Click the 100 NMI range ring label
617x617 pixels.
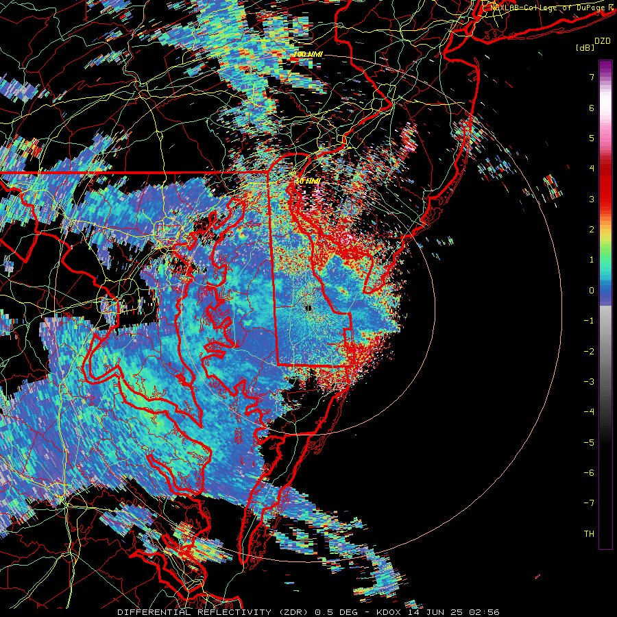[x=308, y=54]
